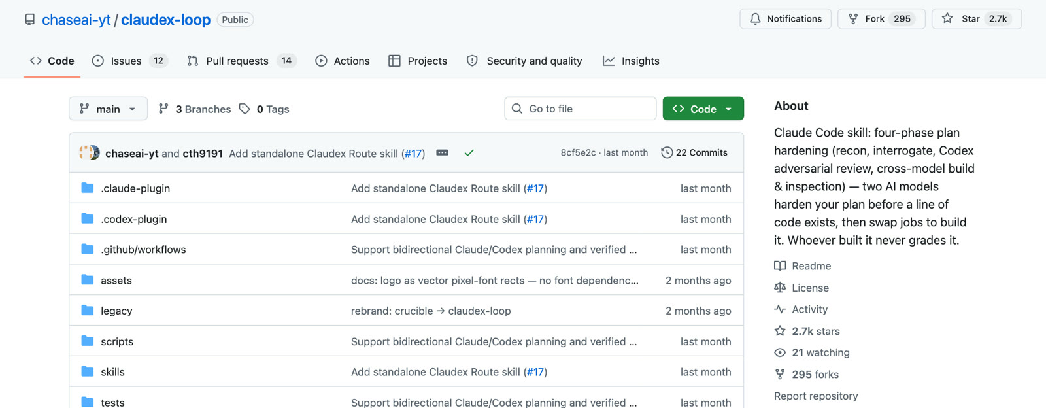
Task: Open the claudex-loop repository link
Action: (x=165, y=20)
